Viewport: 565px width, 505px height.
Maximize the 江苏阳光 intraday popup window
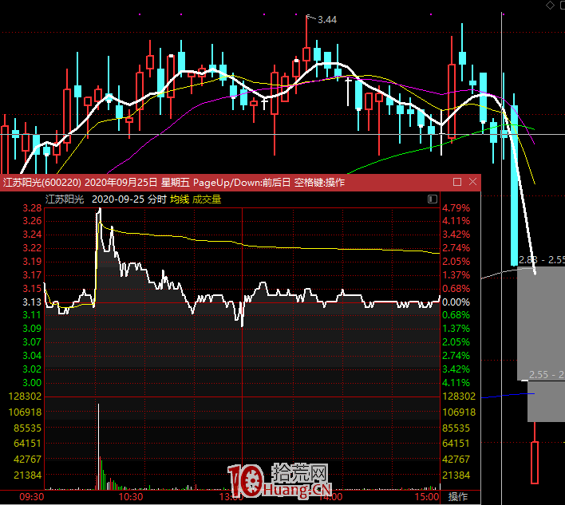click(x=457, y=182)
